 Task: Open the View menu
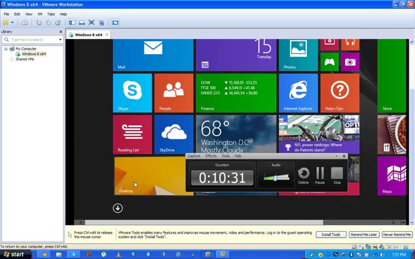coord(28,14)
